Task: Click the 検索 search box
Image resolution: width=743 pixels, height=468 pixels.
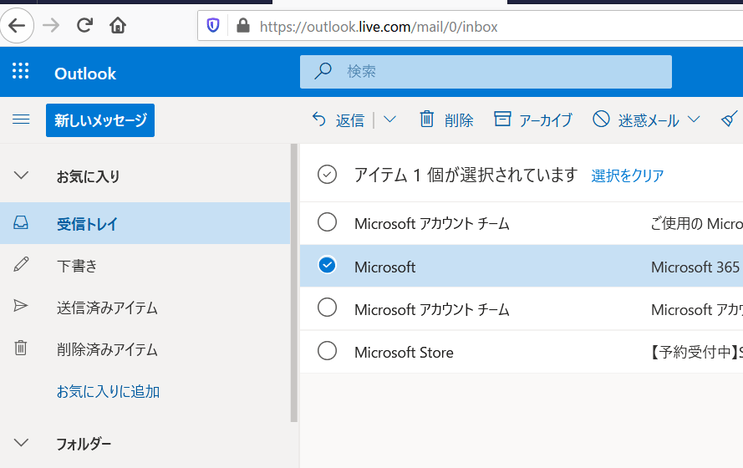Action: (486, 72)
